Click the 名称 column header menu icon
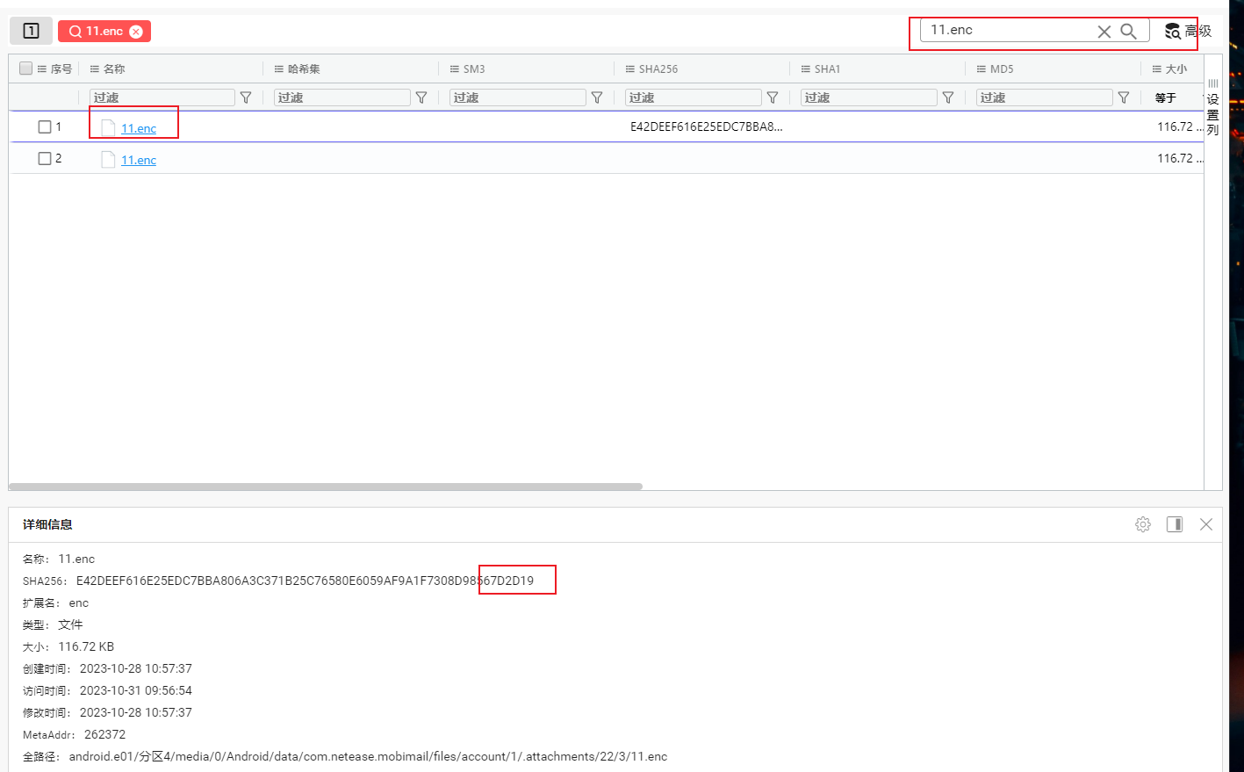This screenshot has height=772, width=1244. coord(95,69)
